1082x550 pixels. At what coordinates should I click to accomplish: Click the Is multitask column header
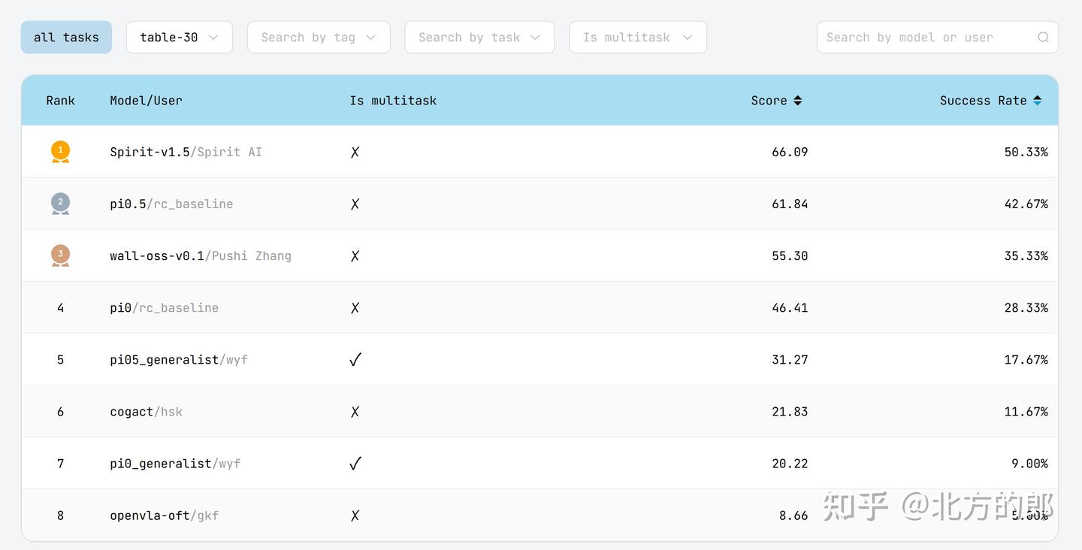(x=393, y=101)
